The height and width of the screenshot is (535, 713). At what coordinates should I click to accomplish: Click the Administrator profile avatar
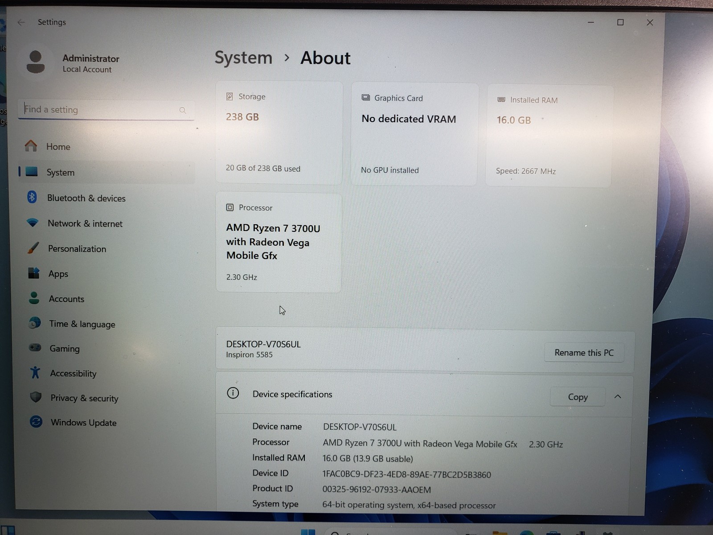click(x=36, y=62)
